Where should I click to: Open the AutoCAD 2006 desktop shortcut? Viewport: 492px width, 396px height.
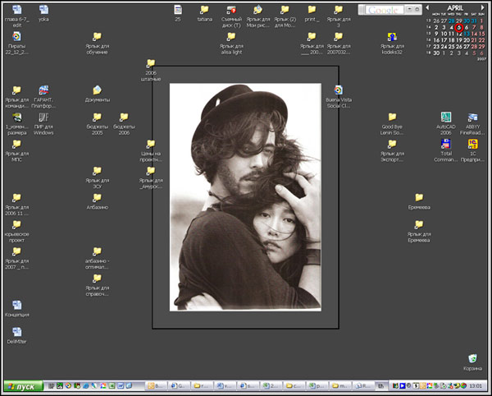446,117
